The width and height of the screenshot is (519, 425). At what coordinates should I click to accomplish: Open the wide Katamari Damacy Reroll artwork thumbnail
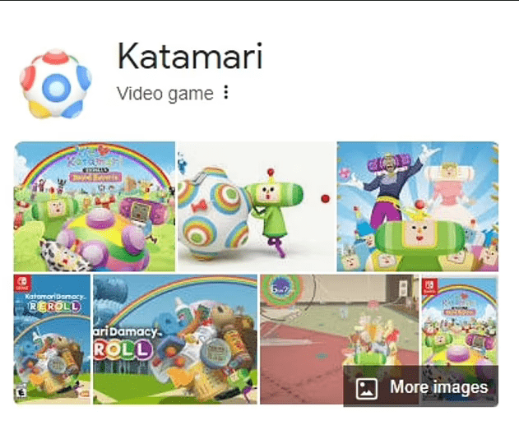[x=175, y=340]
